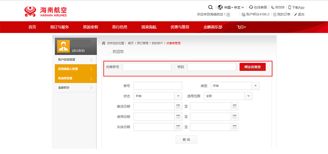The image size is (328, 154).
Task: Open calendar for 失效日期 end date
Action: pyautogui.click(x=235, y=127)
